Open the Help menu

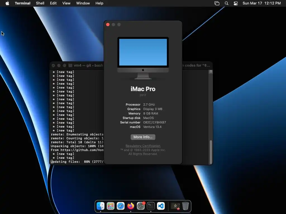[99, 3]
